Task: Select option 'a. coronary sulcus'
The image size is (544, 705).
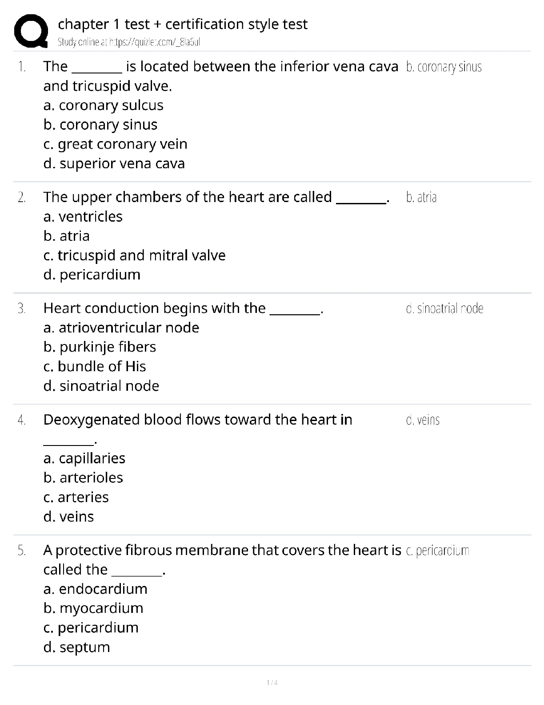Action: [104, 105]
